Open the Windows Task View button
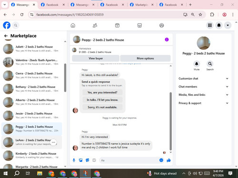The height and width of the screenshot is (178, 238). [28, 173]
